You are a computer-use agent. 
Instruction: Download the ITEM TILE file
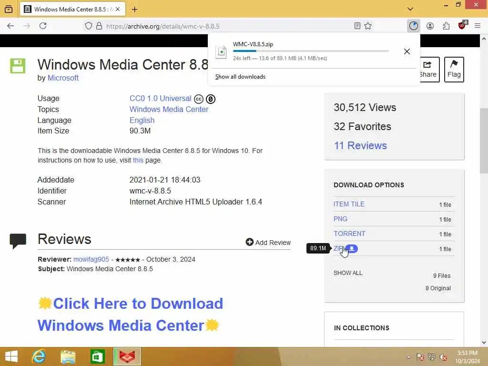[349, 204]
